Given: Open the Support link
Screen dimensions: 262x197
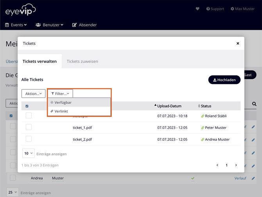Looking at the screenshot, I should (x=215, y=9).
